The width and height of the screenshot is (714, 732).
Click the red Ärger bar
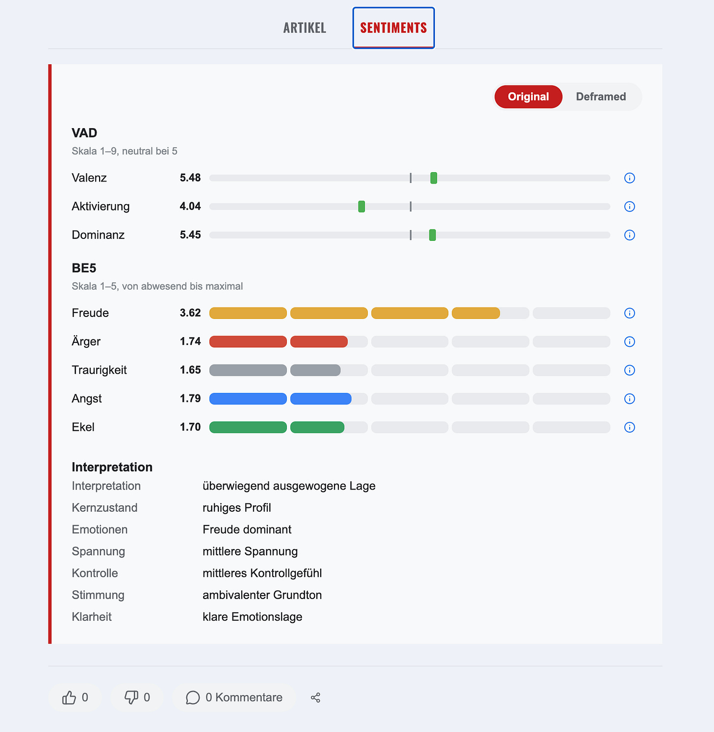tap(279, 341)
